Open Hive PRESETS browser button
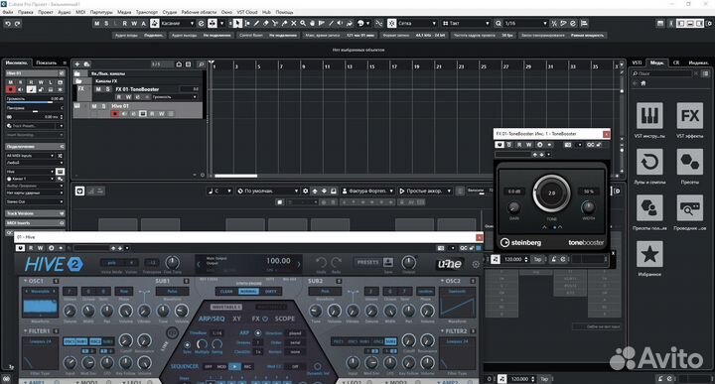Screen dimensions: 715x384 click(367, 262)
